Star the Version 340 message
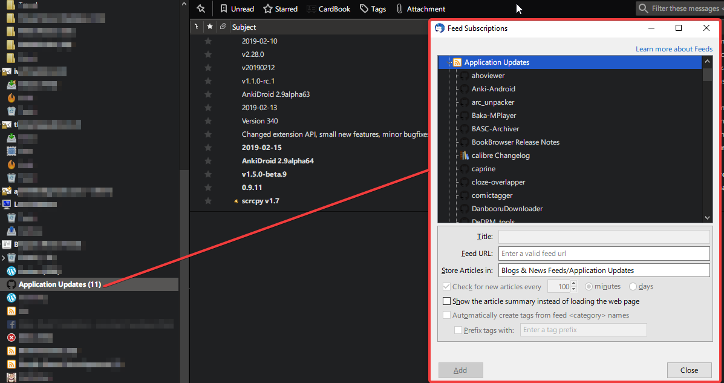The height and width of the screenshot is (383, 724). tap(208, 121)
